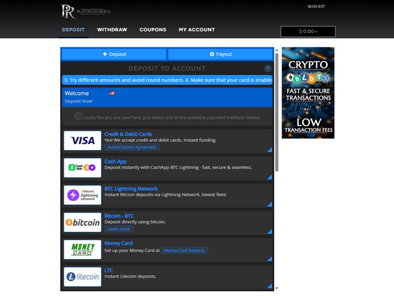Select the Money Card logo tile
The width and height of the screenshot is (394, 296).
click(82, 250)
